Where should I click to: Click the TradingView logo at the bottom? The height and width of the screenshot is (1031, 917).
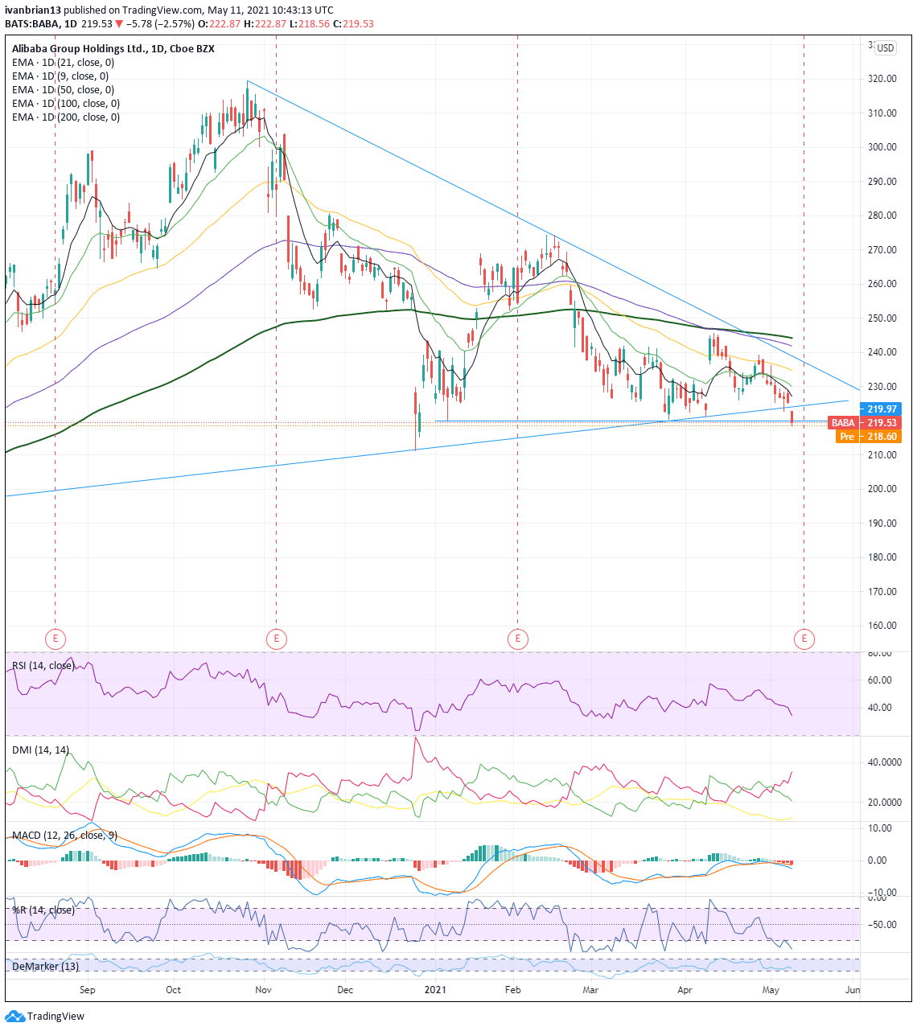point(45,1016)
